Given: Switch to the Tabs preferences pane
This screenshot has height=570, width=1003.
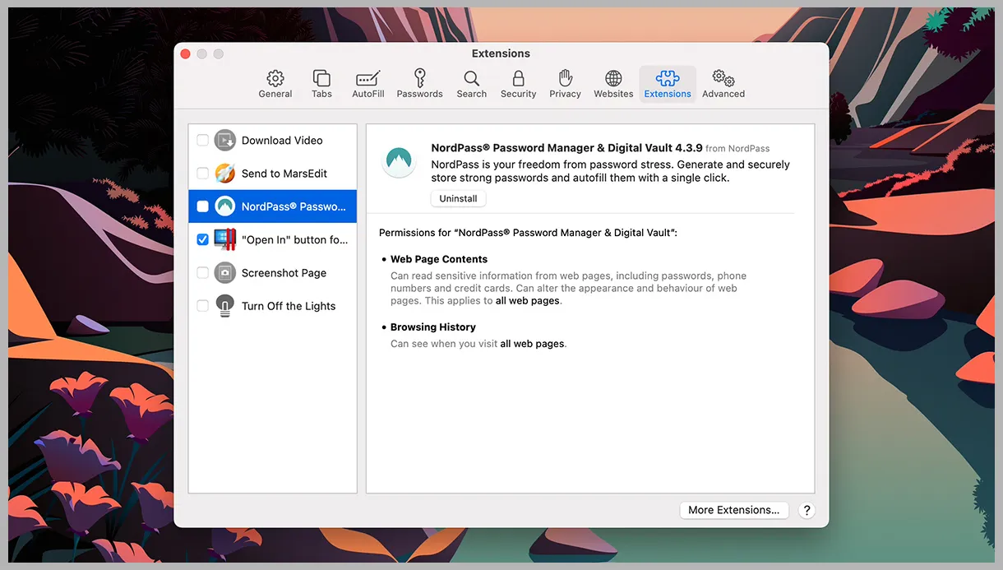Looking at the screenshot, I should pyautogui.click(x=321, y=84).
